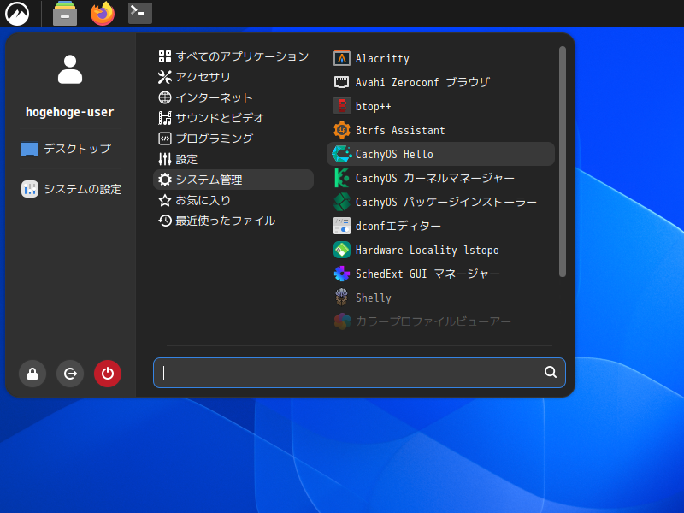Open the CachyOS Hello icon
This screenshot has height=513, width=684.
click(341, 154)
